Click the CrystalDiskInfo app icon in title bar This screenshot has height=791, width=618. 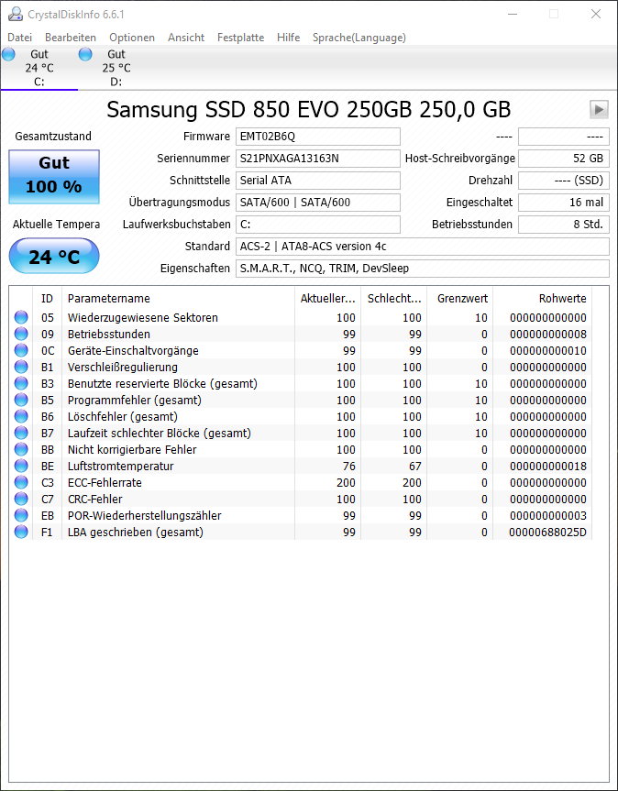(16, 14)
